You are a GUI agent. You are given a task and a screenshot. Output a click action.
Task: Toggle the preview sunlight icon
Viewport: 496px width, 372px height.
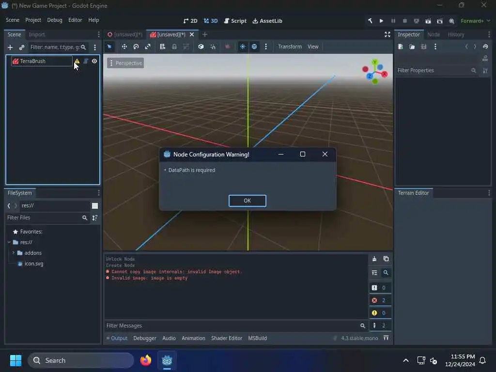pyautogui.click(x=243, y=46)
